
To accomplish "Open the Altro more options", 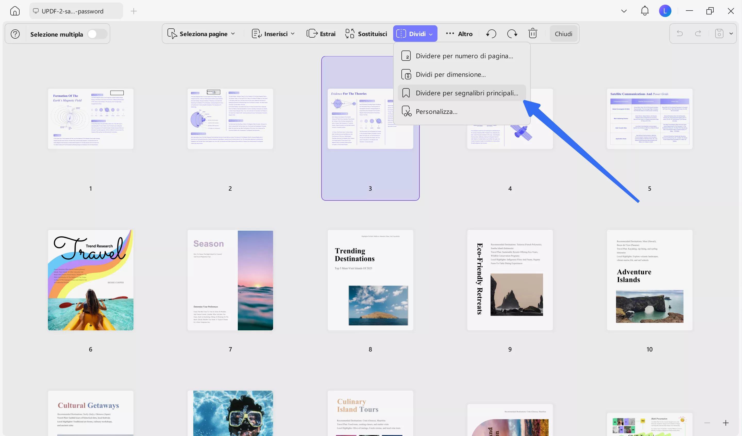I will point(459,34).
